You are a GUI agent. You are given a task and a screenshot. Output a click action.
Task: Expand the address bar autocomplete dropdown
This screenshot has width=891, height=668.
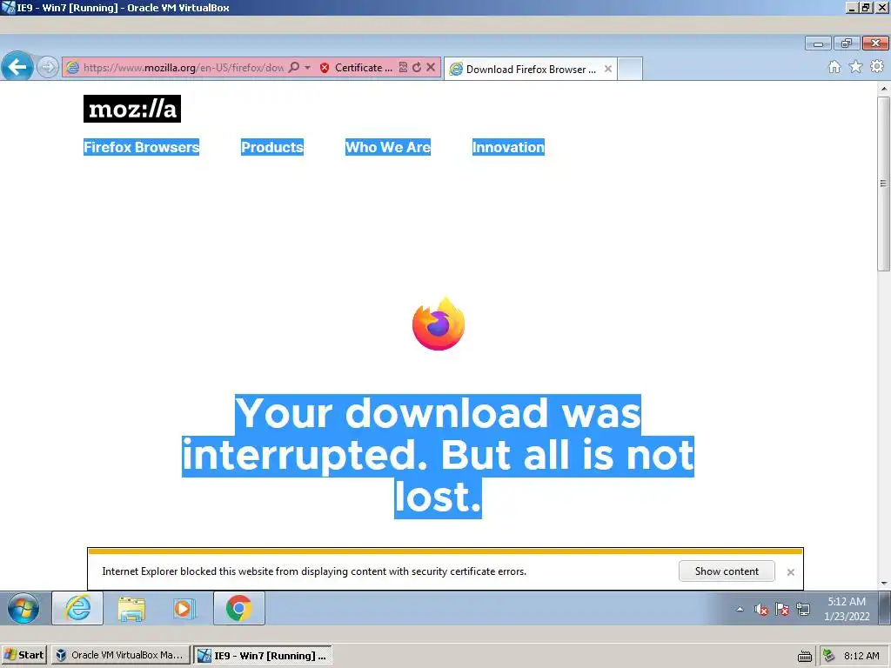point(307,67)
